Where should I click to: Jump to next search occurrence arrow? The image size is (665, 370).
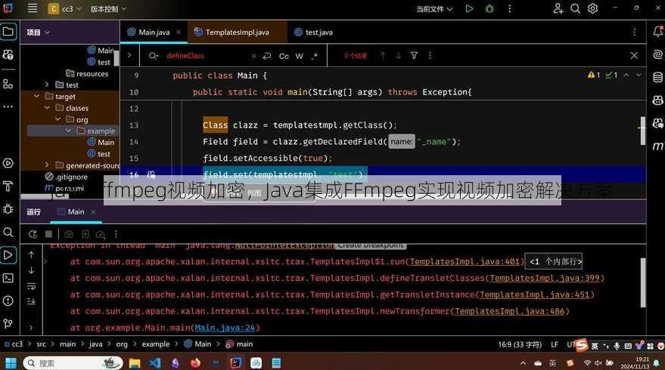[398, 55]
